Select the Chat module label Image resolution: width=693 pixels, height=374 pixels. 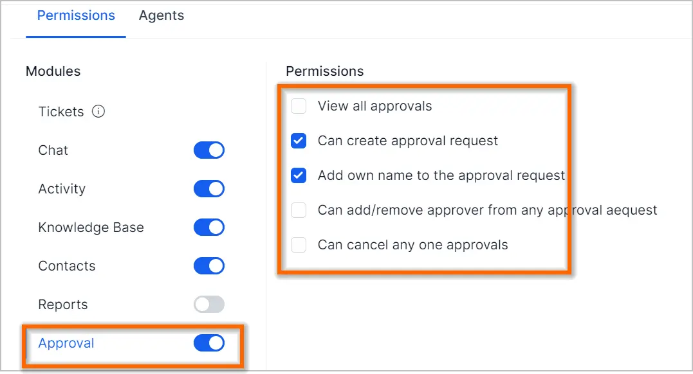[53, 150]
